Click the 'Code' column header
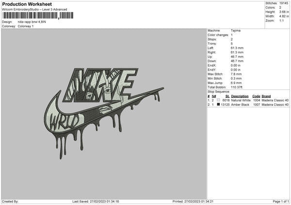Viewport: 291px width, 205px height. pyautogui.click(x=256, y=96)
